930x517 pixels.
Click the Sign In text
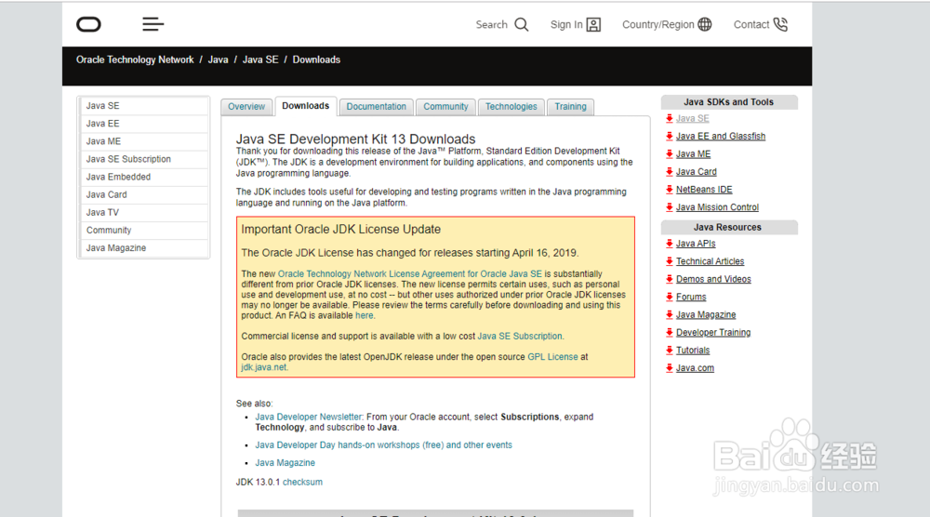(566, 25)
